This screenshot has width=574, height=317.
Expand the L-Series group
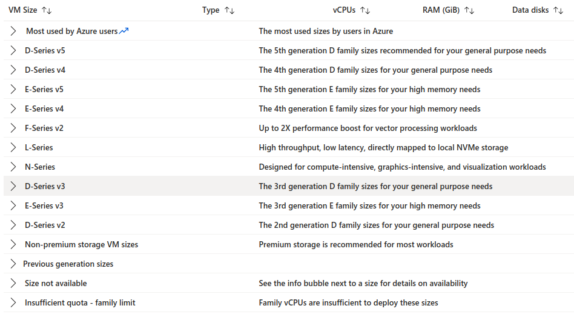point(13,147)
